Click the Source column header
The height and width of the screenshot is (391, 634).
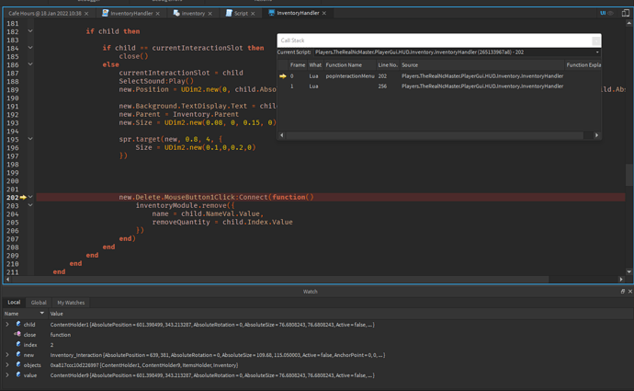coord(481,64)
